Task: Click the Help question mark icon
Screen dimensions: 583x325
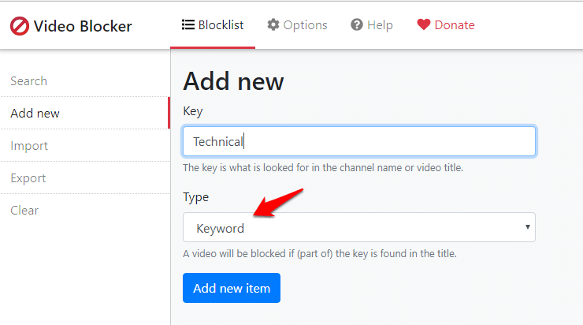Action: [x=357, y=25]
